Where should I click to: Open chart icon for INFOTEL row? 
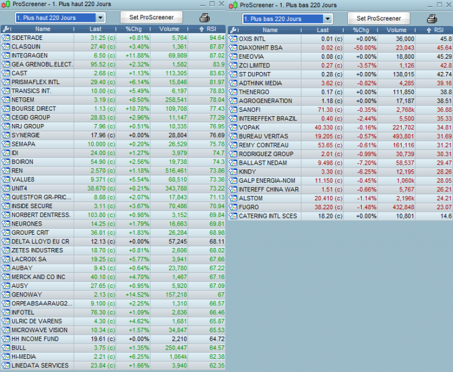(5, 312)
